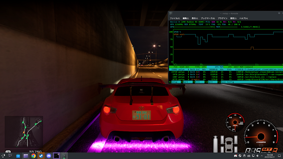
Task: Select the kwin_x11 process row (PID 1987)
Action: click(226, 77)
